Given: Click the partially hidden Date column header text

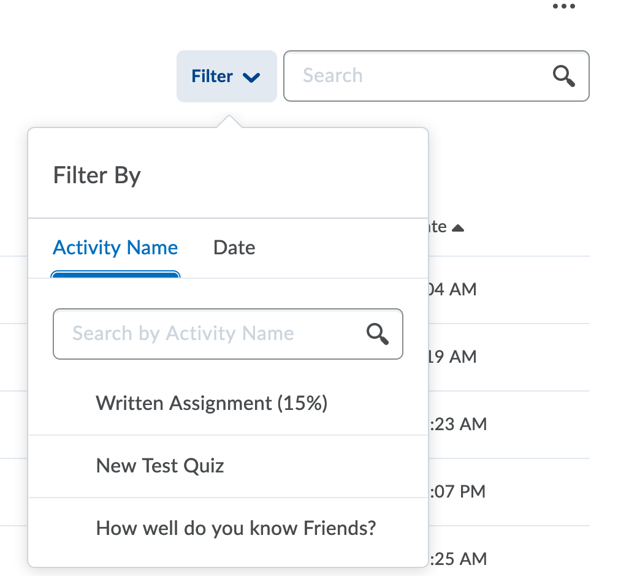Looking at the screenshot, I should (x=438, y=227).
